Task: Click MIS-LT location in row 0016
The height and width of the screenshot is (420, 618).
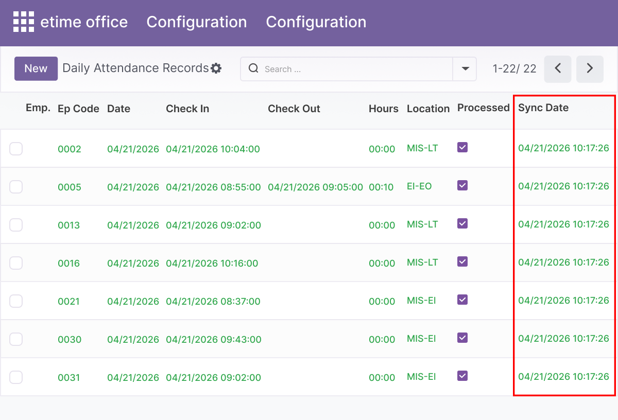Action: (x=422, y=262)
